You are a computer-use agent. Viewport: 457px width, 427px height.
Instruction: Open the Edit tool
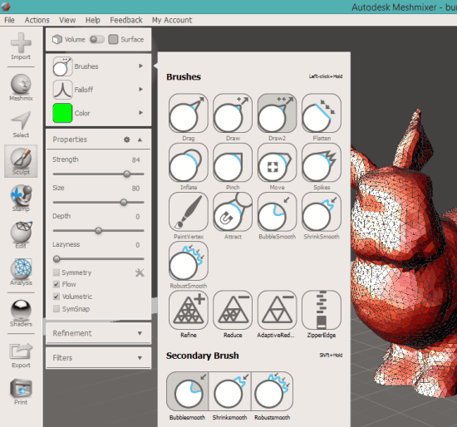pyautogui.click(x=21, y=235)
